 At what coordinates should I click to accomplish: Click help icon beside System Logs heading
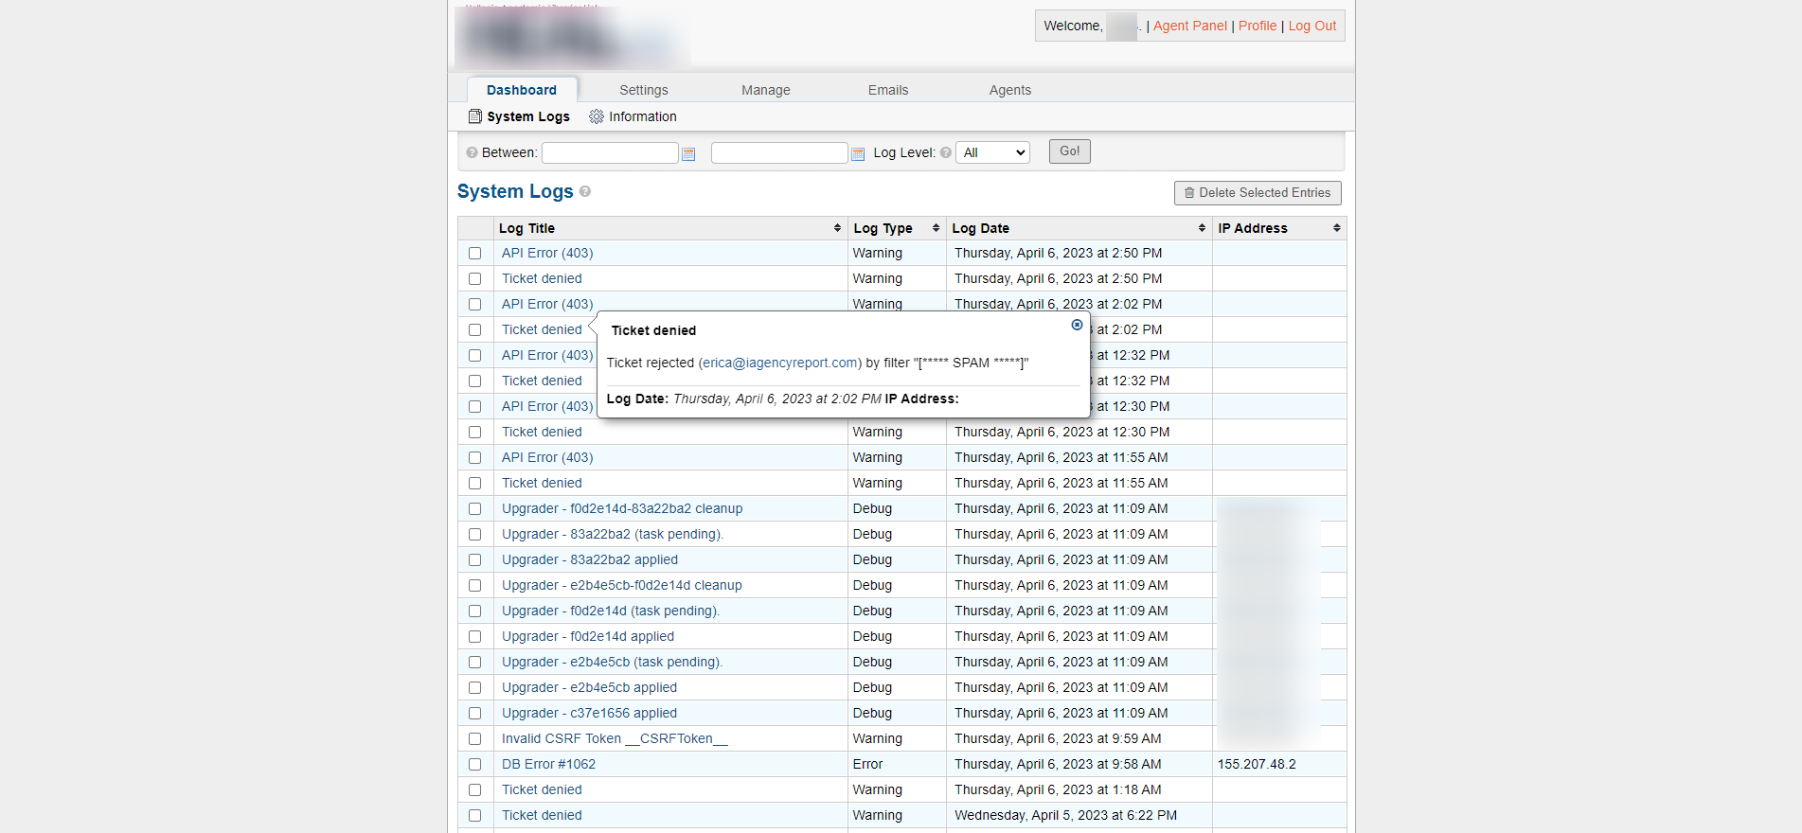585,191
